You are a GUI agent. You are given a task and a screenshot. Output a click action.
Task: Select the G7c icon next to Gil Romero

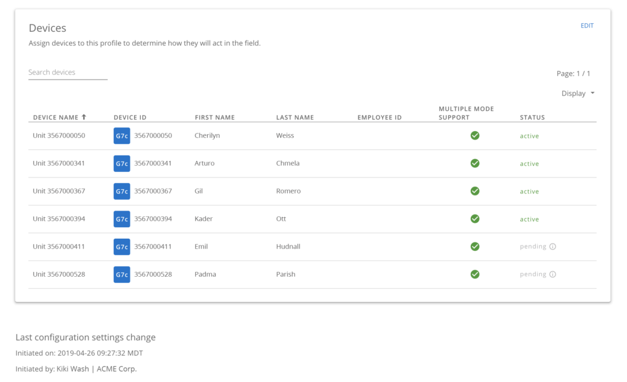121,191
